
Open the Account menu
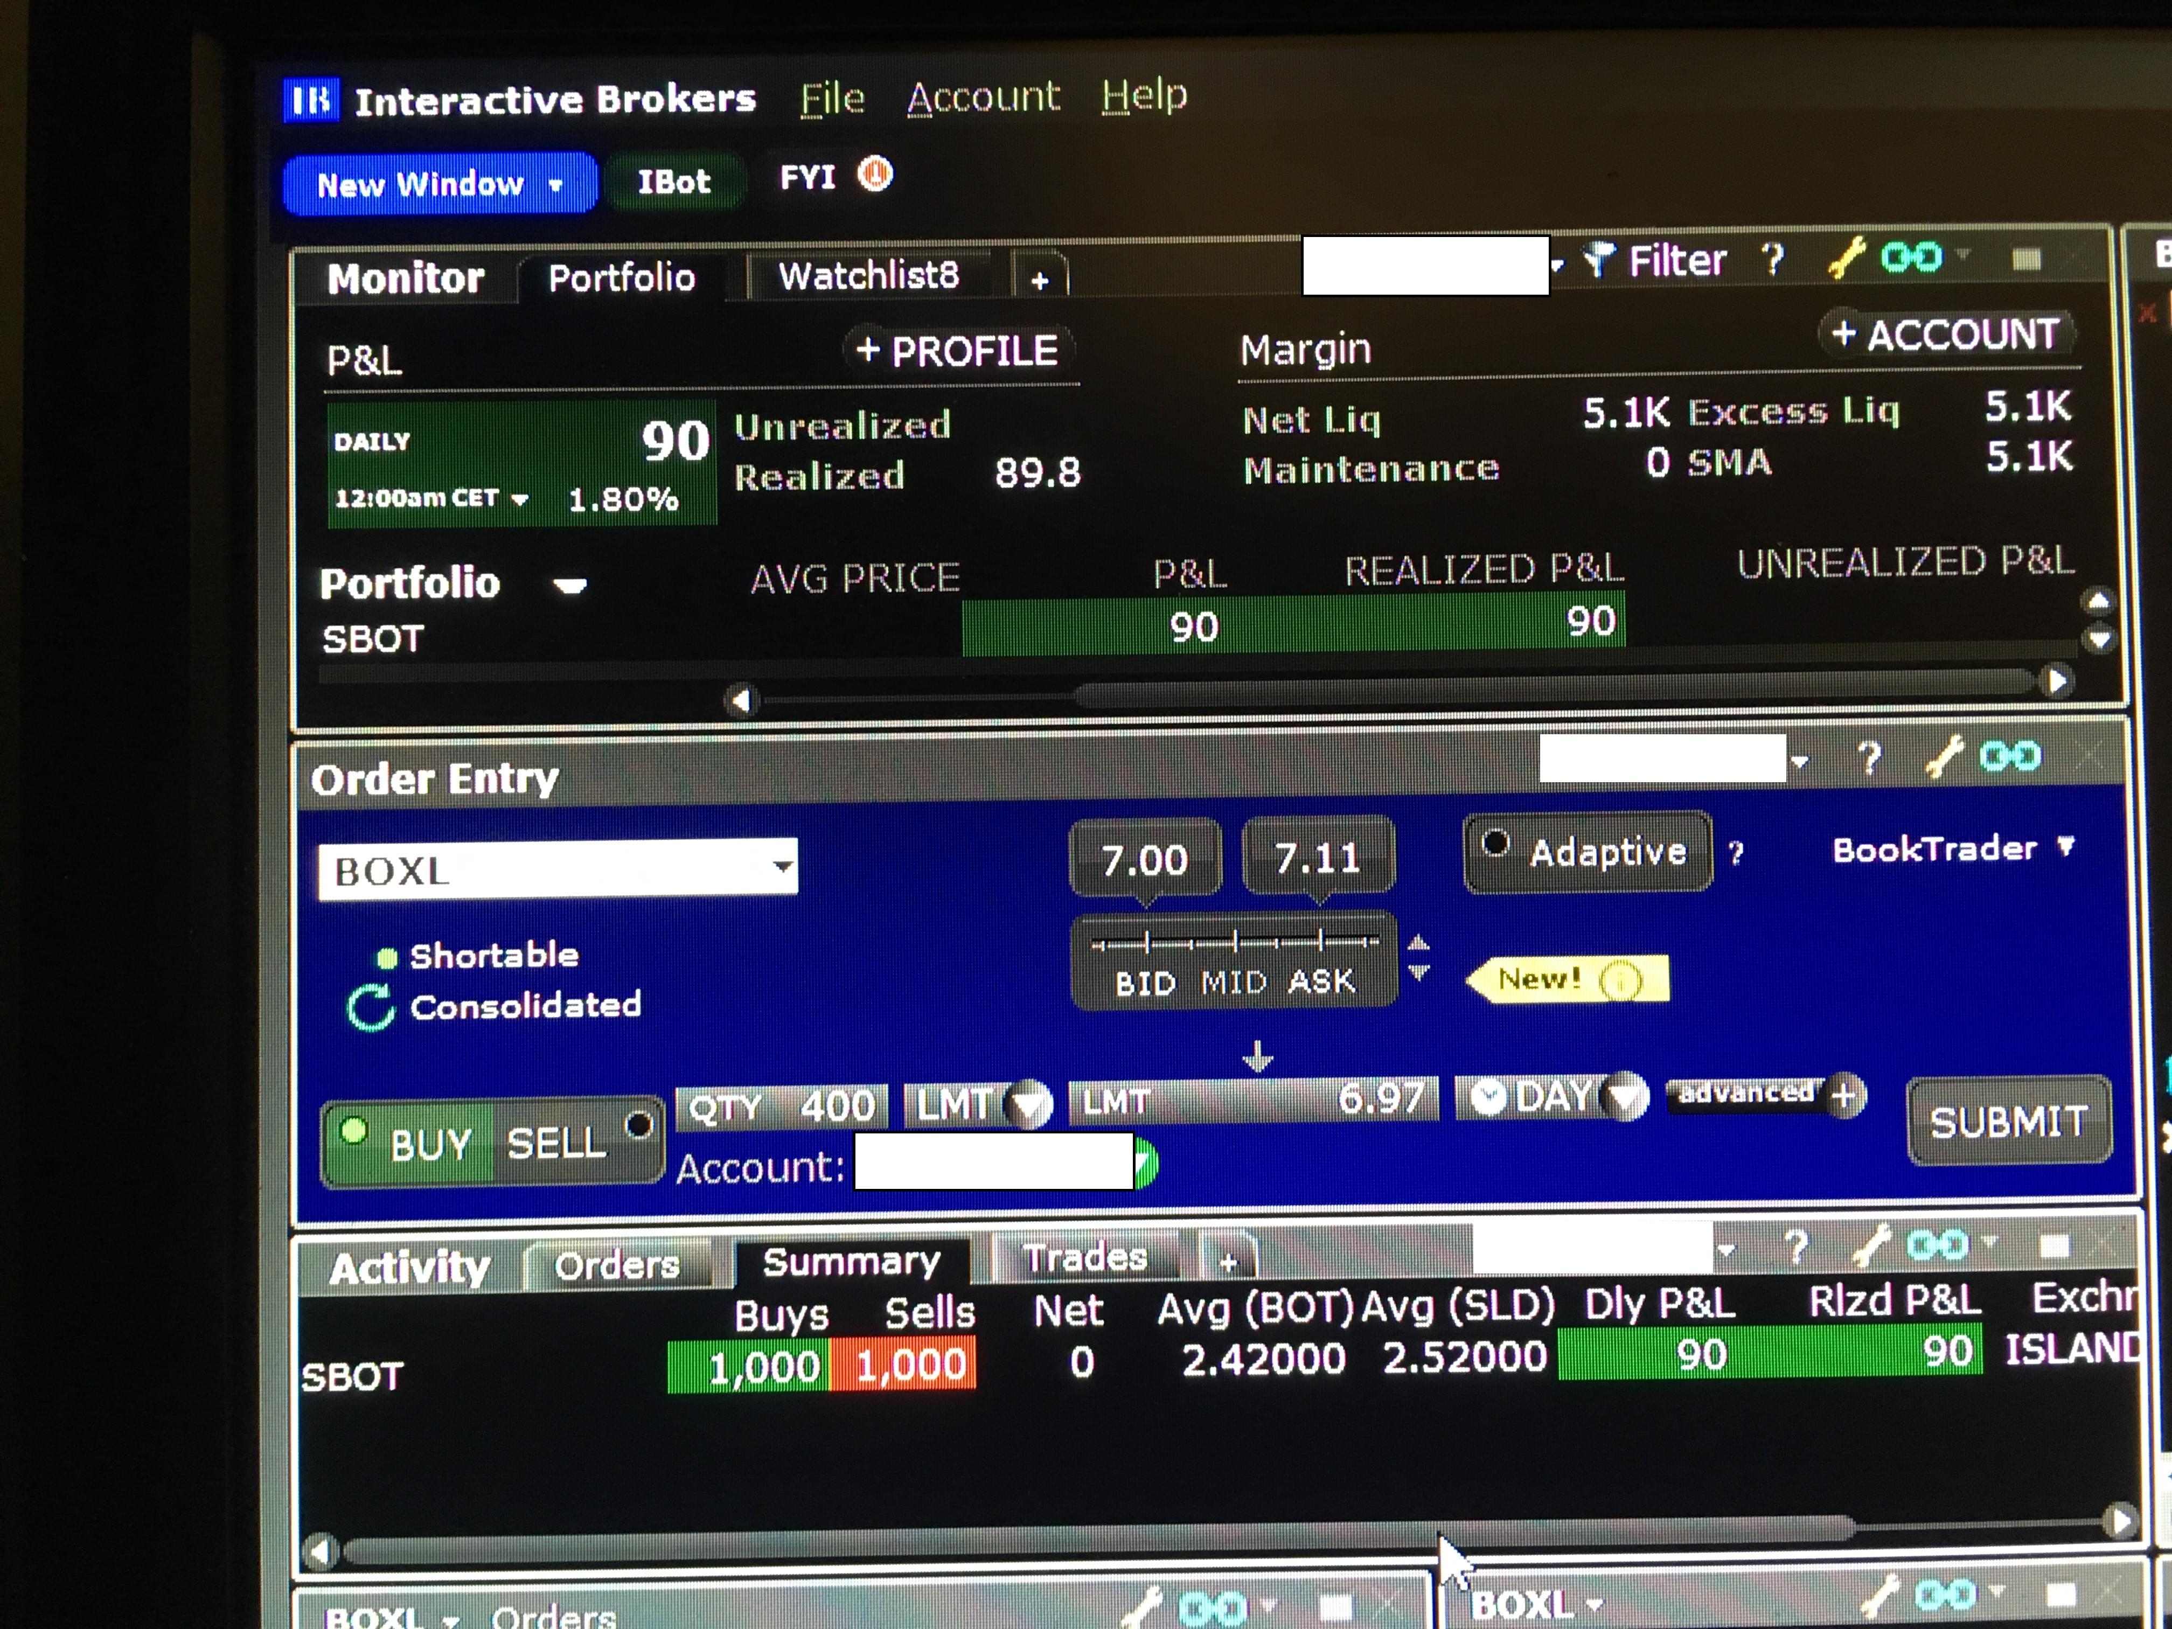(x=983, y=97)
